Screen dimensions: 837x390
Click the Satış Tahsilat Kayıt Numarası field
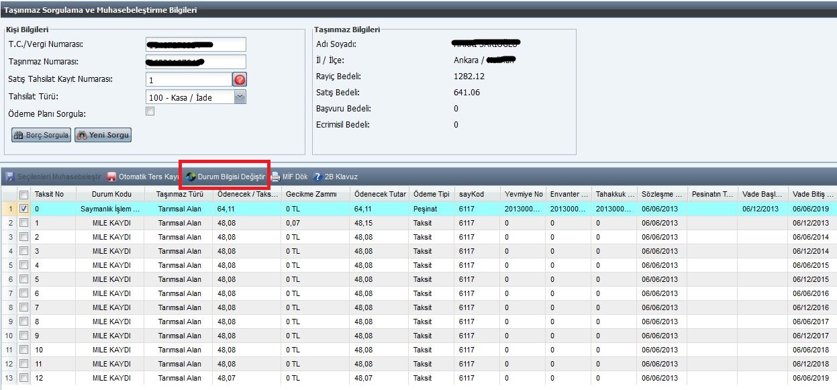189,79
